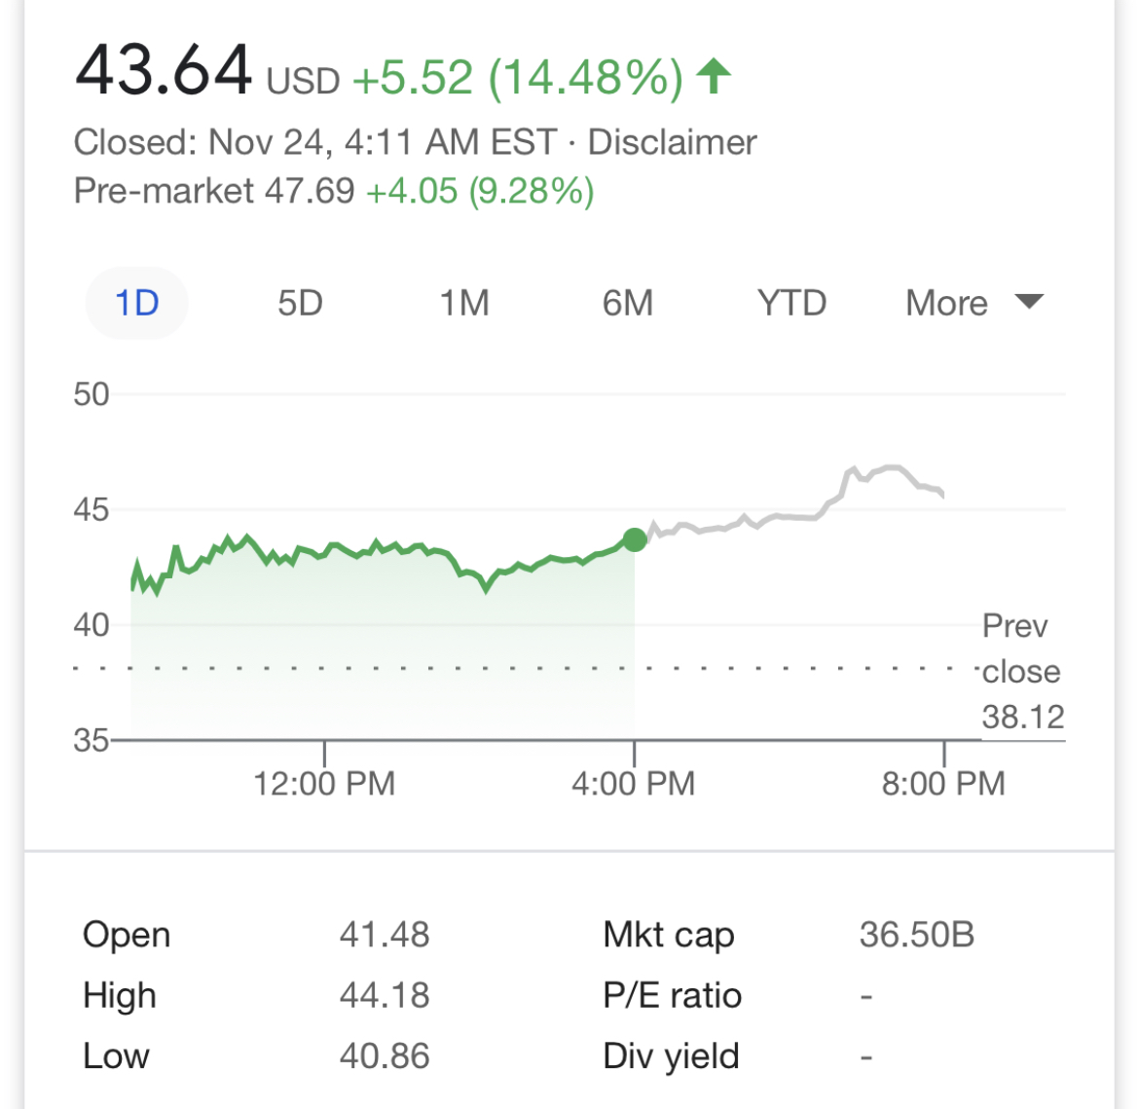Click the Open price 41.48
This screenshot has height=1109, width=1139.
click(385, 935)
